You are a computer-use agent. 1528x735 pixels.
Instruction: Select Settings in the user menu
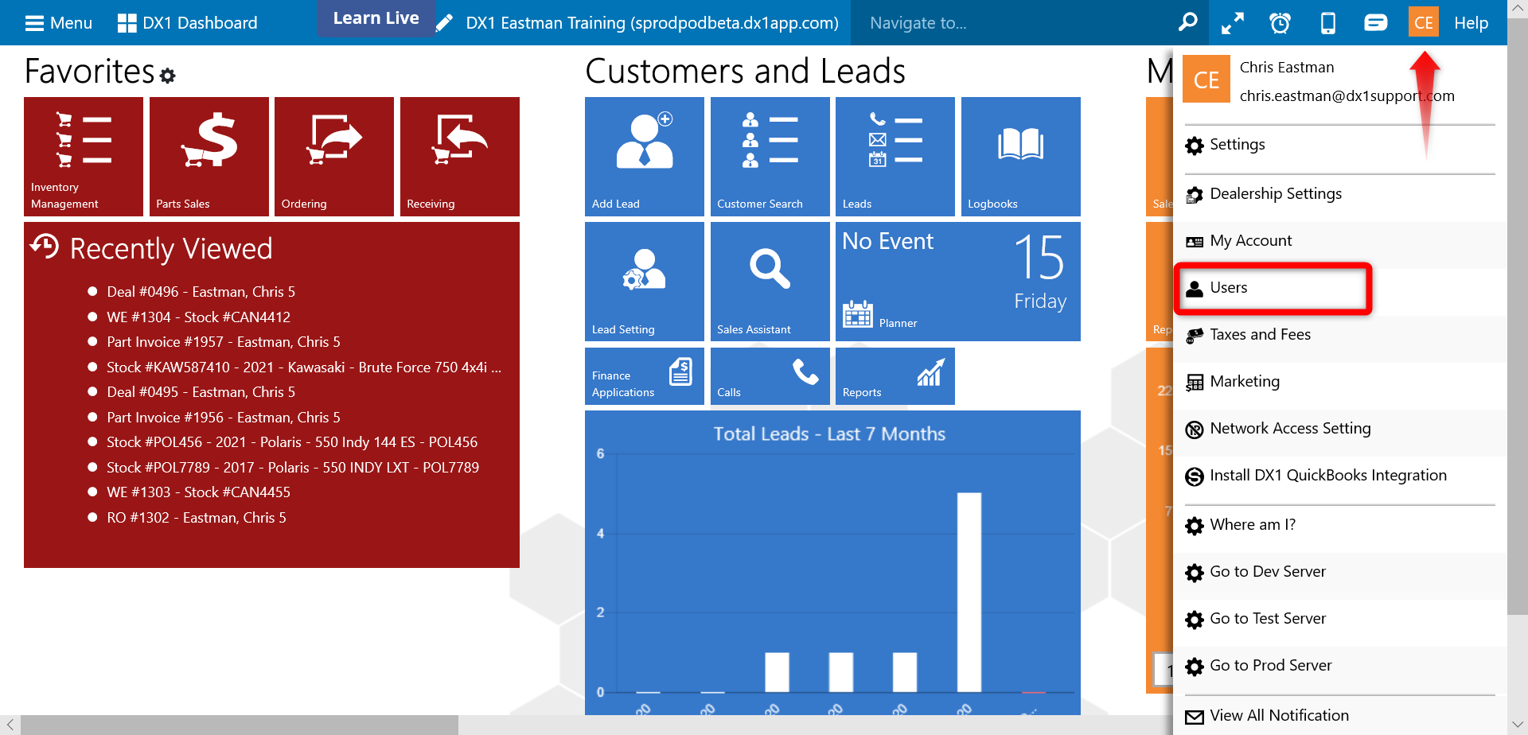pos(1340,145)
